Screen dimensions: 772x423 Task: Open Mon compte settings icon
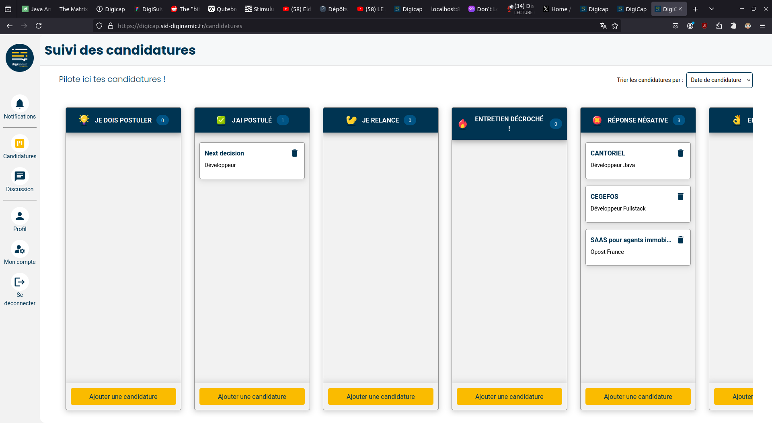(x=20, y=249)
